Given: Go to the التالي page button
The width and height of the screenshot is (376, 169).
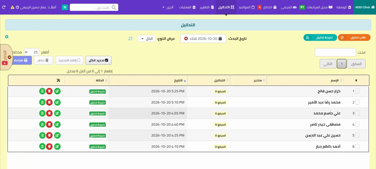Looking at the screenshot, I should tap(328, 64).
